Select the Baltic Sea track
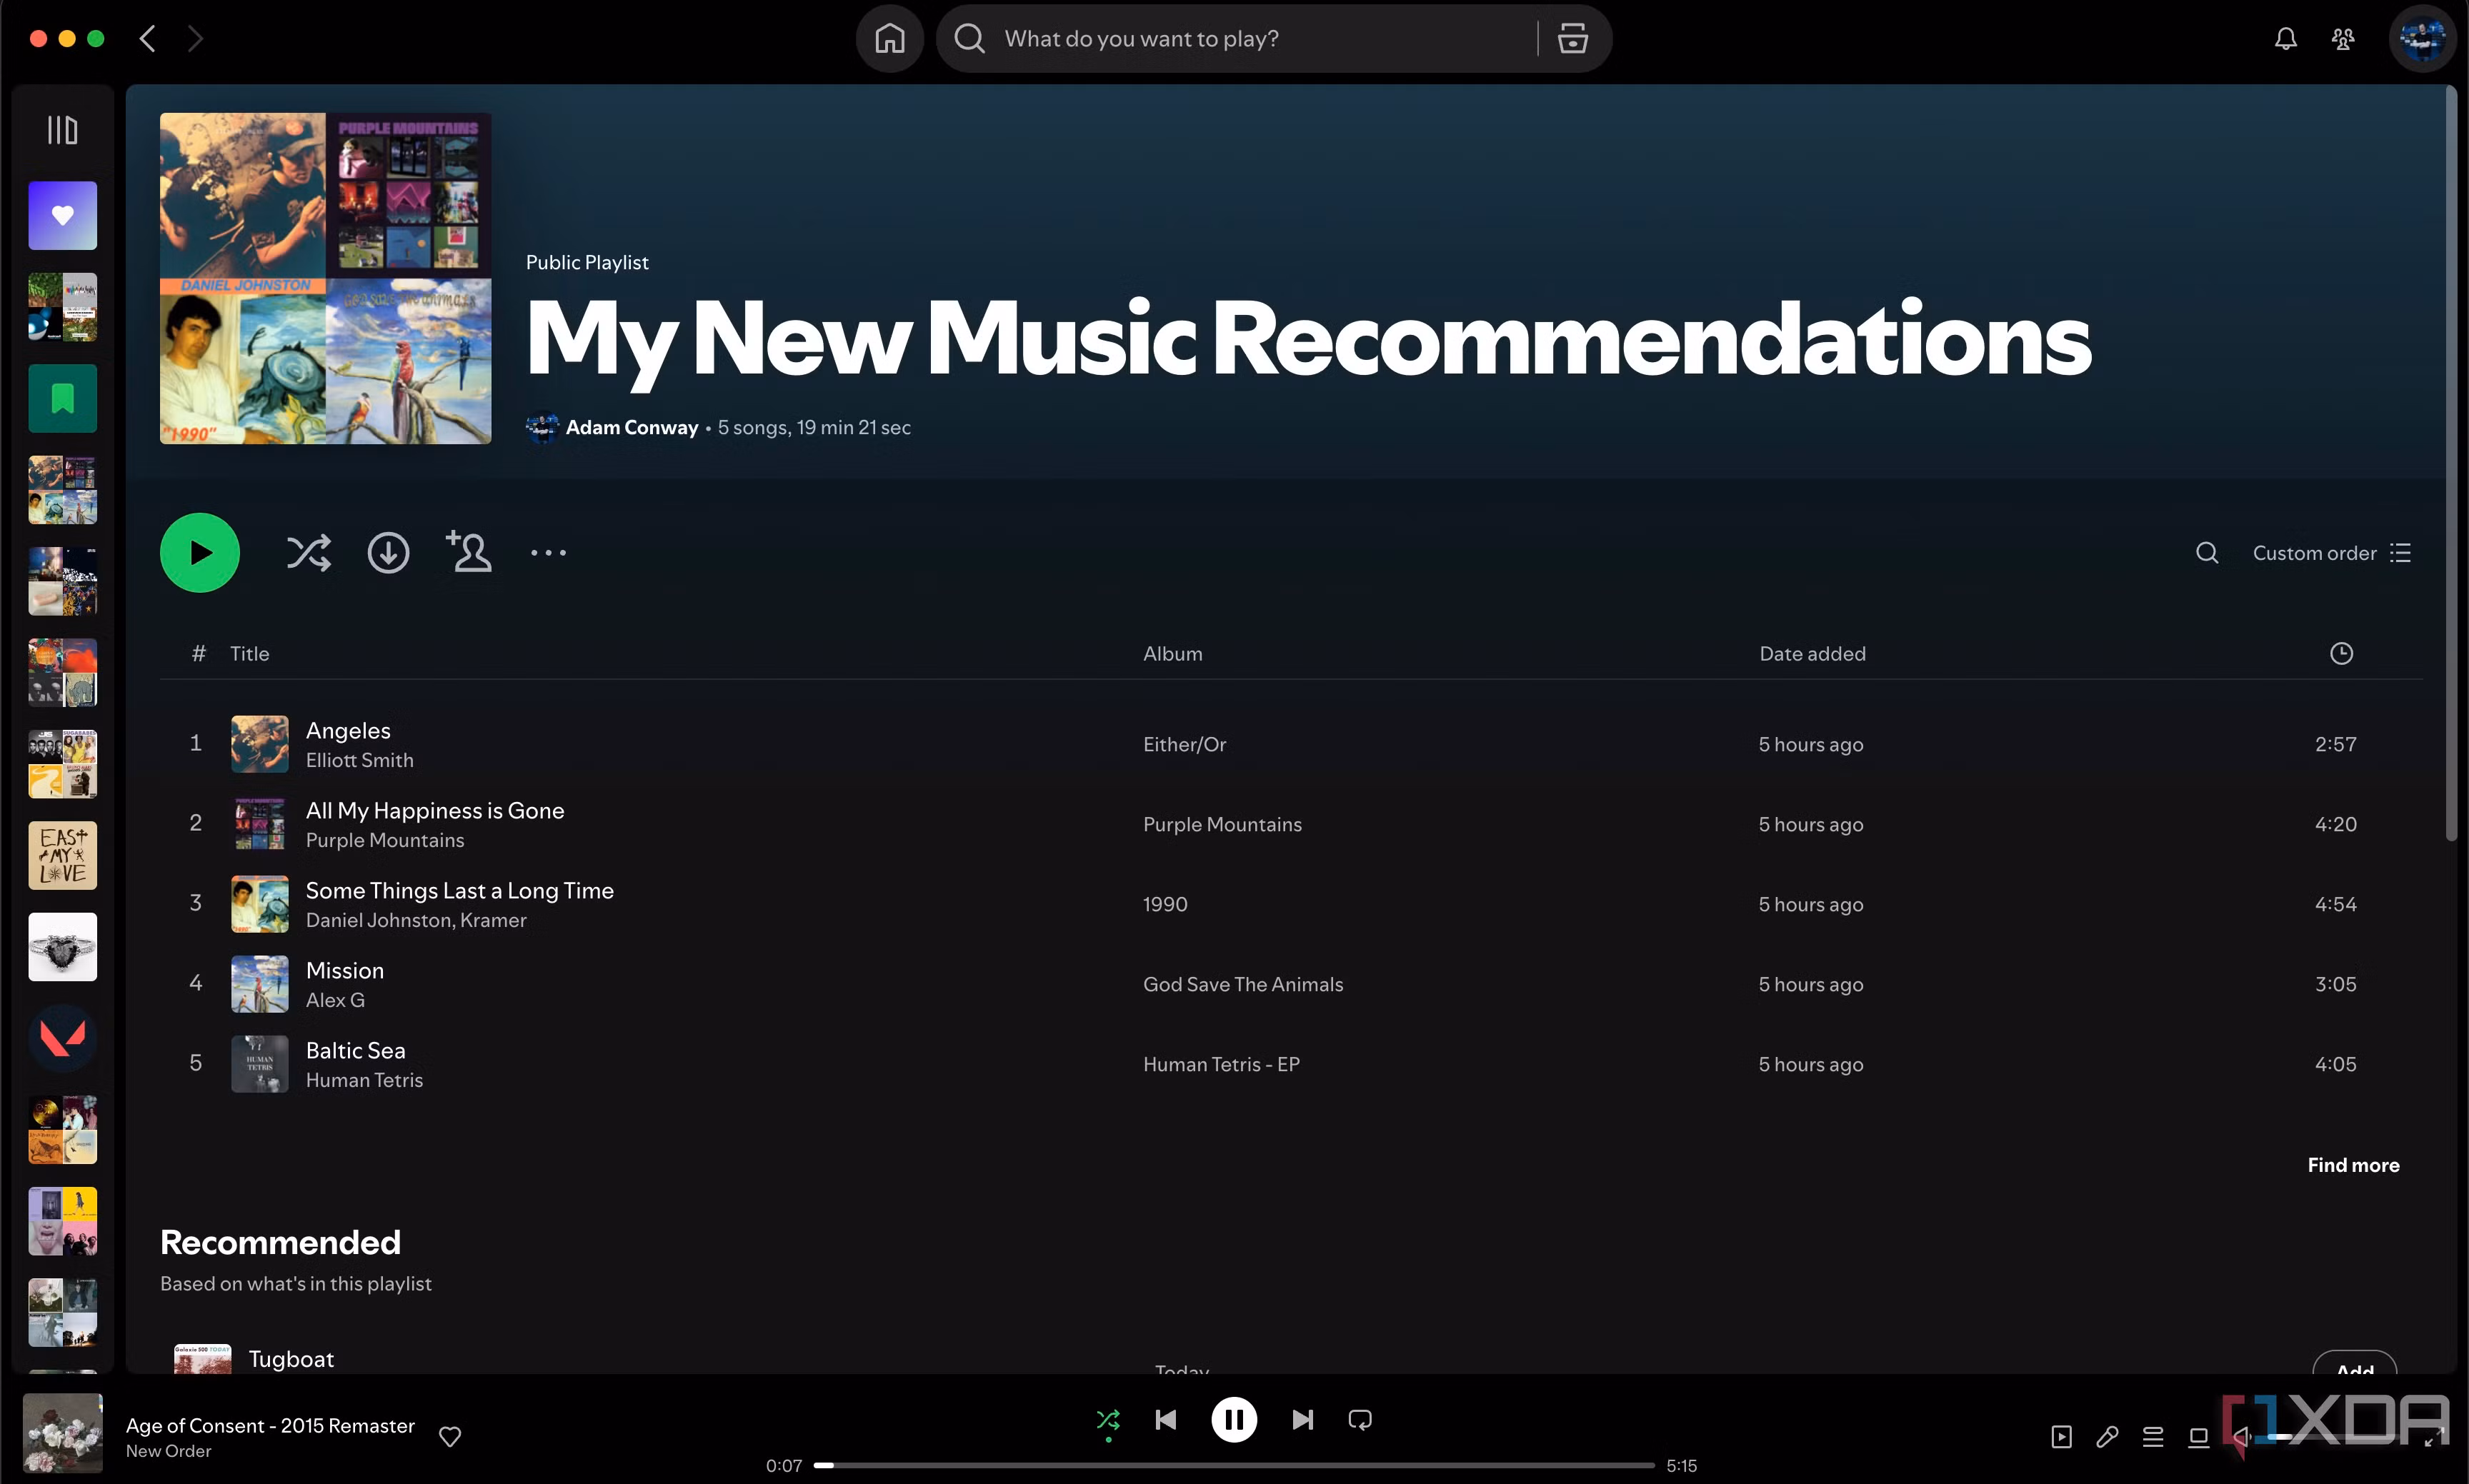The width and height of the screenshot is (2469, 1484). 355,1050
